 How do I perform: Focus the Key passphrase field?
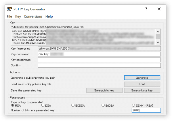(x=99, y=60)
